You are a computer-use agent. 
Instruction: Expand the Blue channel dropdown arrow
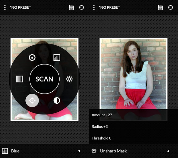pos(79,151)
